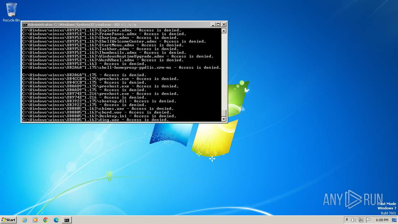The image size is (398, 224).
Task: Click the line mentioning Sharing.admx
Action: [100, 38]
